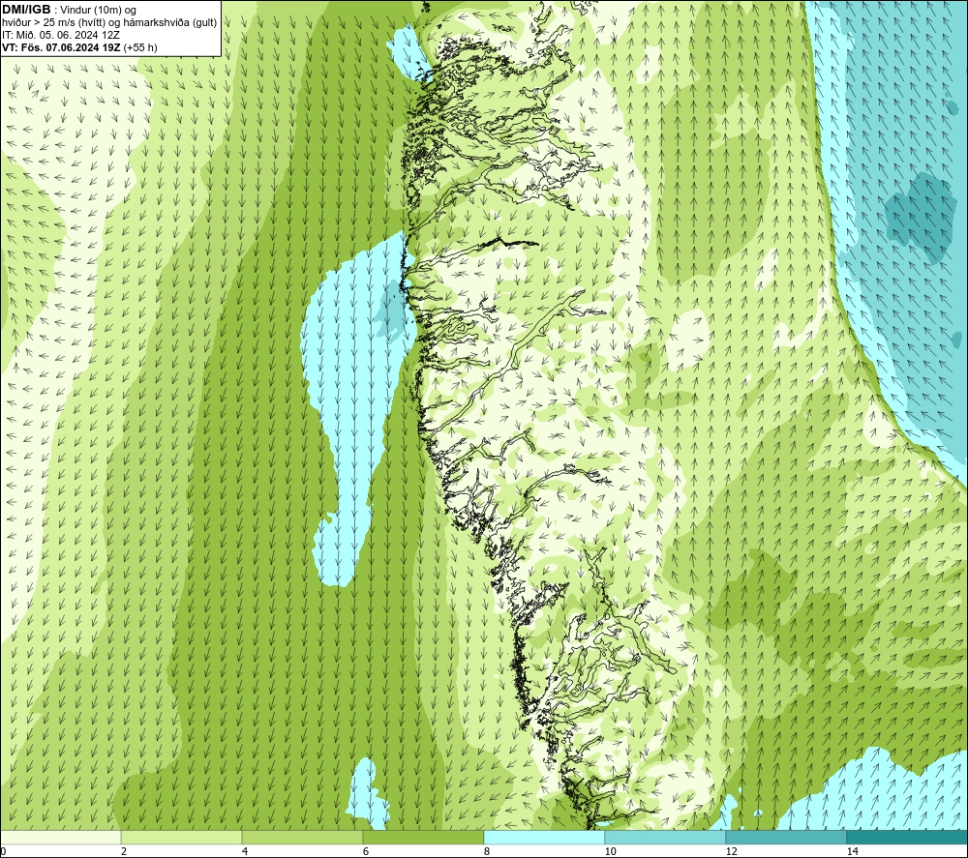This screenshot has width=968, height=858.
Task: Click the scale label '6'
Action: click(x=366, y=852)
